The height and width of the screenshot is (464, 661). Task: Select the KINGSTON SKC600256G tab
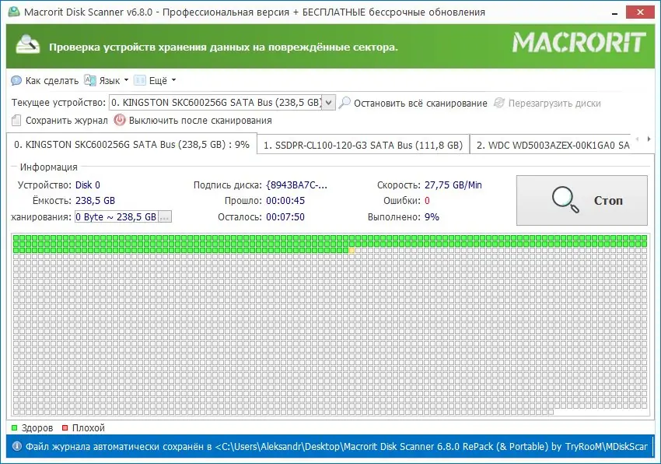(131, 144)
